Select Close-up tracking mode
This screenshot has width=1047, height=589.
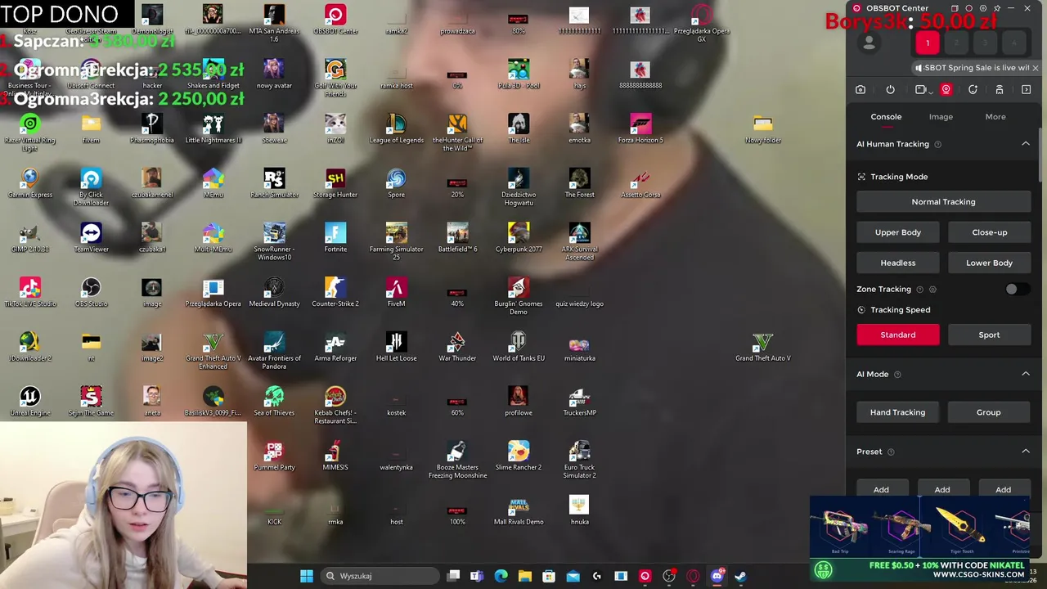[989, 232]
